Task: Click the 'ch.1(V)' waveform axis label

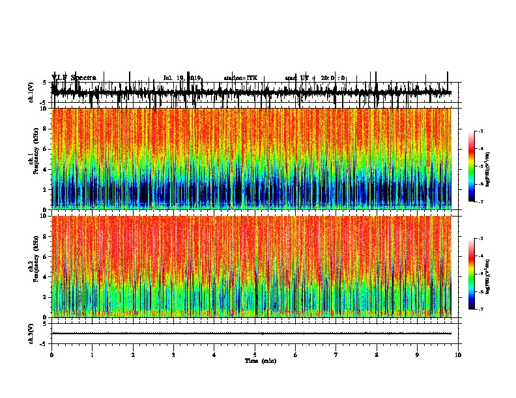Action: click(31, 92)
